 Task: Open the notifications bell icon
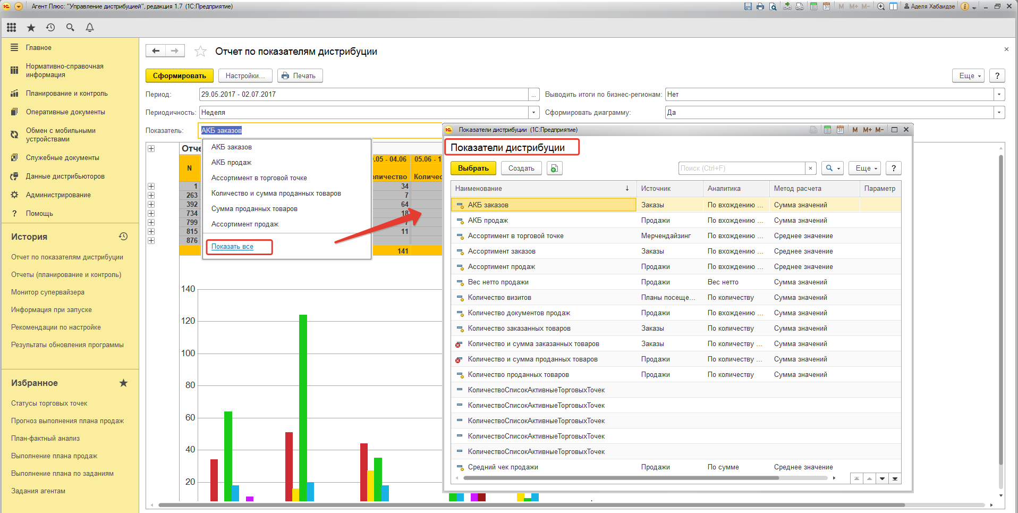coord(90,27)
